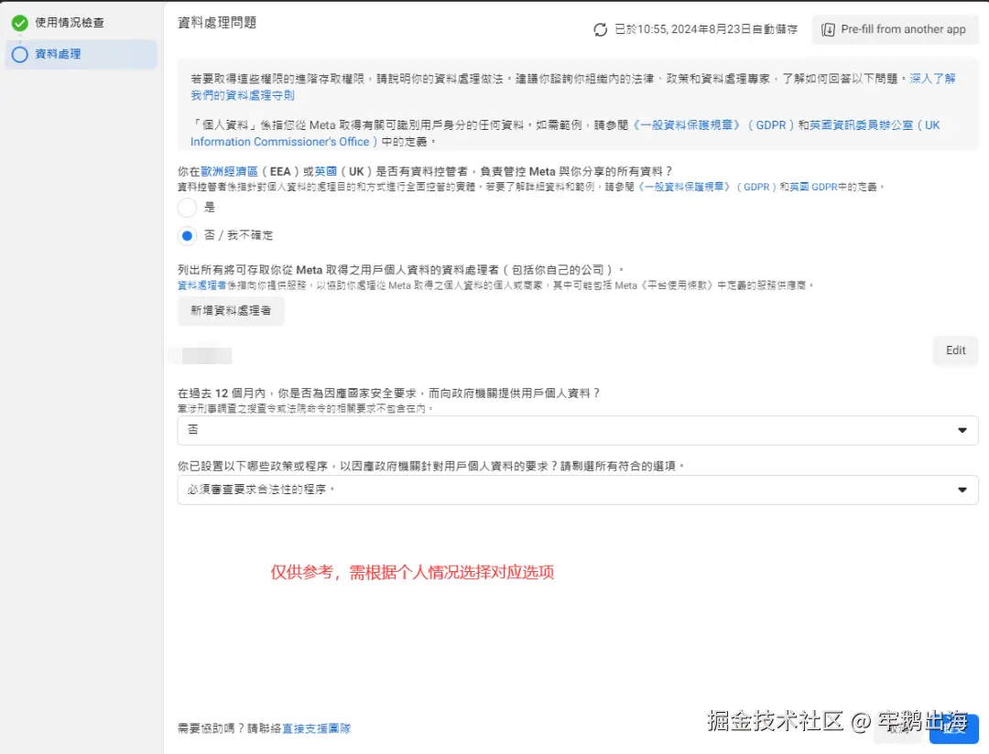Image resolution: width=989 pixels, height=754 pixels.
Task: Click the green checkmark beside 使用情況檢查
Action: [20, 22]
